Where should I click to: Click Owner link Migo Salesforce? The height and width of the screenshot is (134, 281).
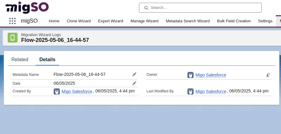[211, 75]
